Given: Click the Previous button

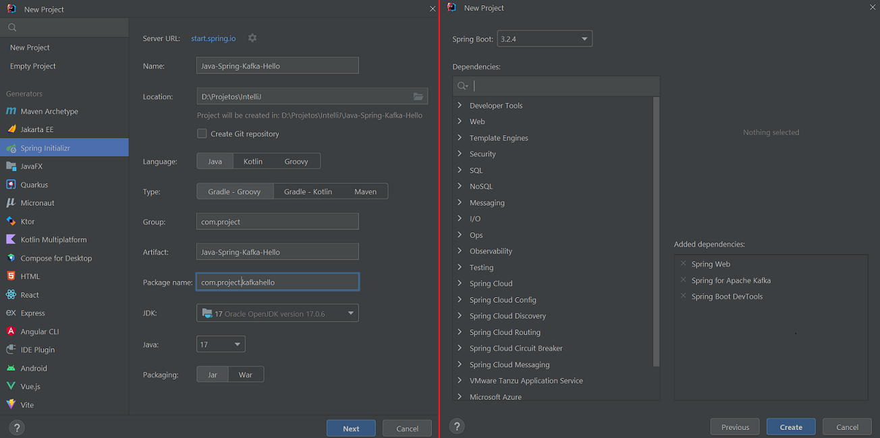Looking at the screenshot, I should coord(735,427).
